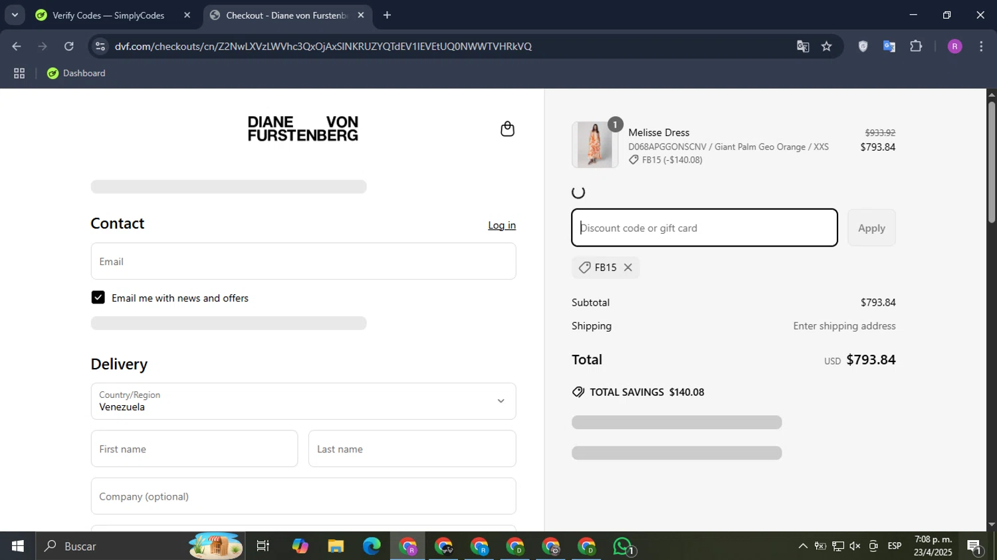Open Microsoft Edge from the taskbar
Viewport: 997px width, 560px height.
(x=372, y=546)
